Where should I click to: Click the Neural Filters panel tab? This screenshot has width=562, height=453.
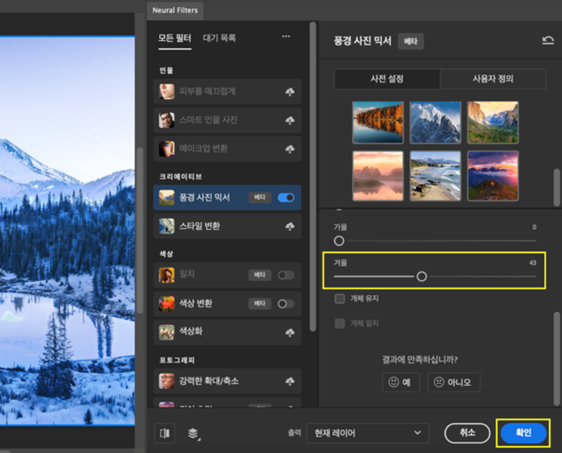[x=175, y=10]
